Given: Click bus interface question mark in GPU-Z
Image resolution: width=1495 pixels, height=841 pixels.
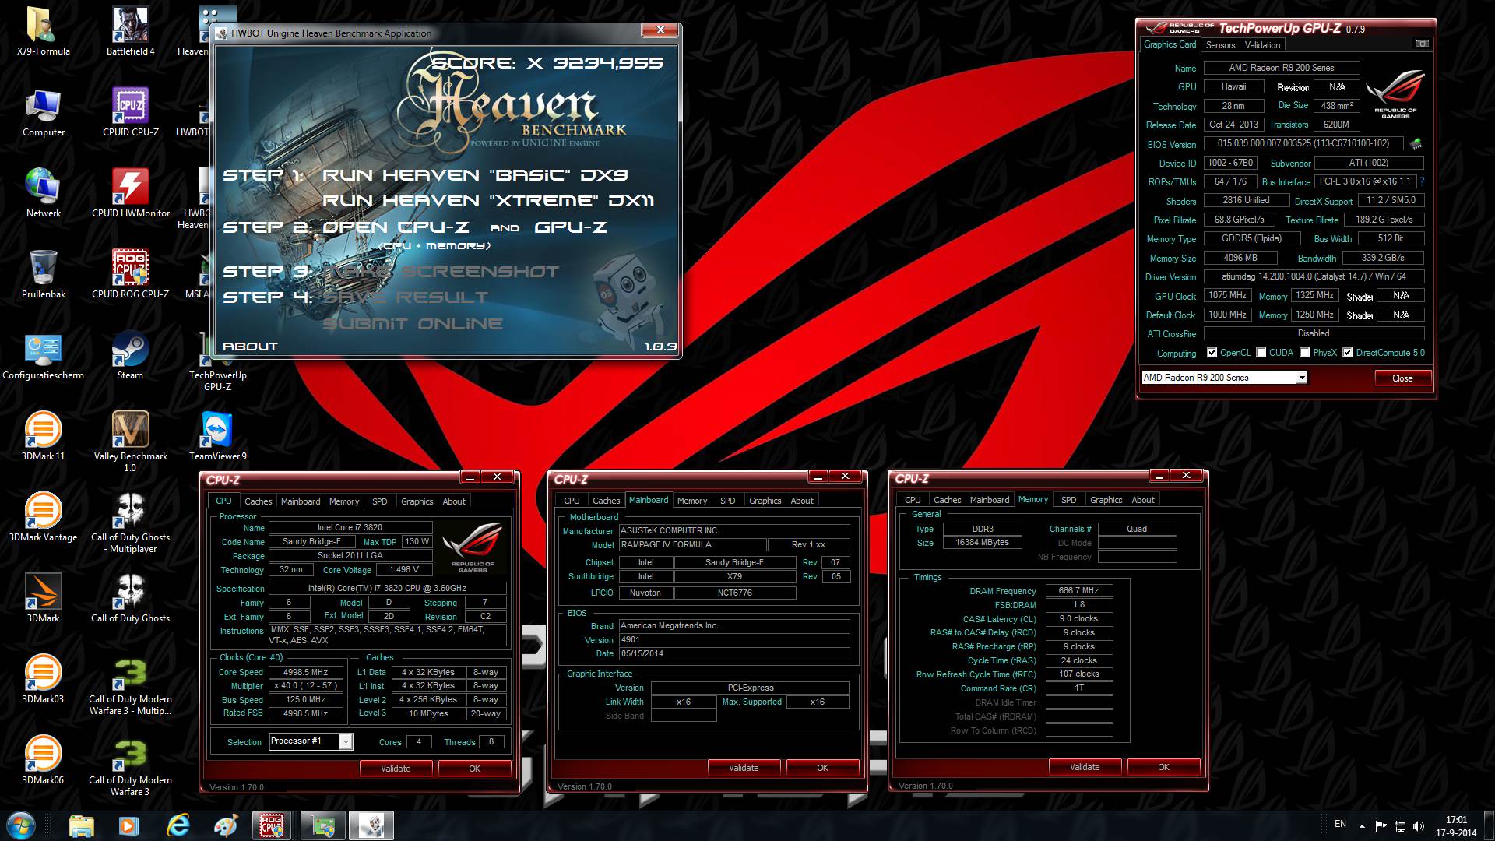Looking at the screenshot, I should (1422, 181).
